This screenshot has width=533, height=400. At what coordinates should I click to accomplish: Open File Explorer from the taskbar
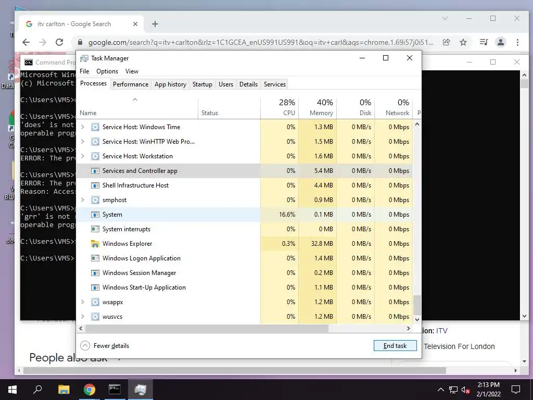64,390
